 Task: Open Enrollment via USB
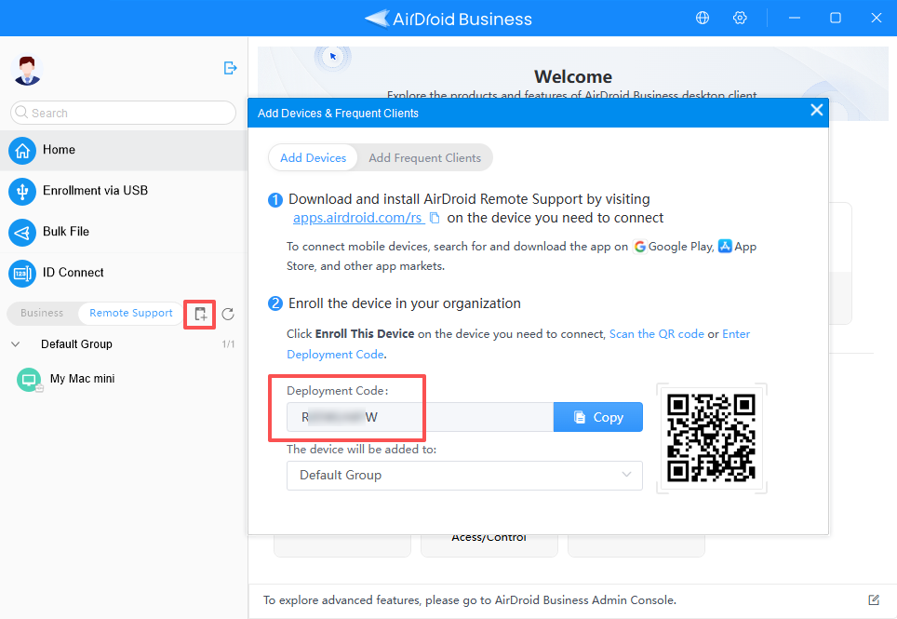(124, 191)
